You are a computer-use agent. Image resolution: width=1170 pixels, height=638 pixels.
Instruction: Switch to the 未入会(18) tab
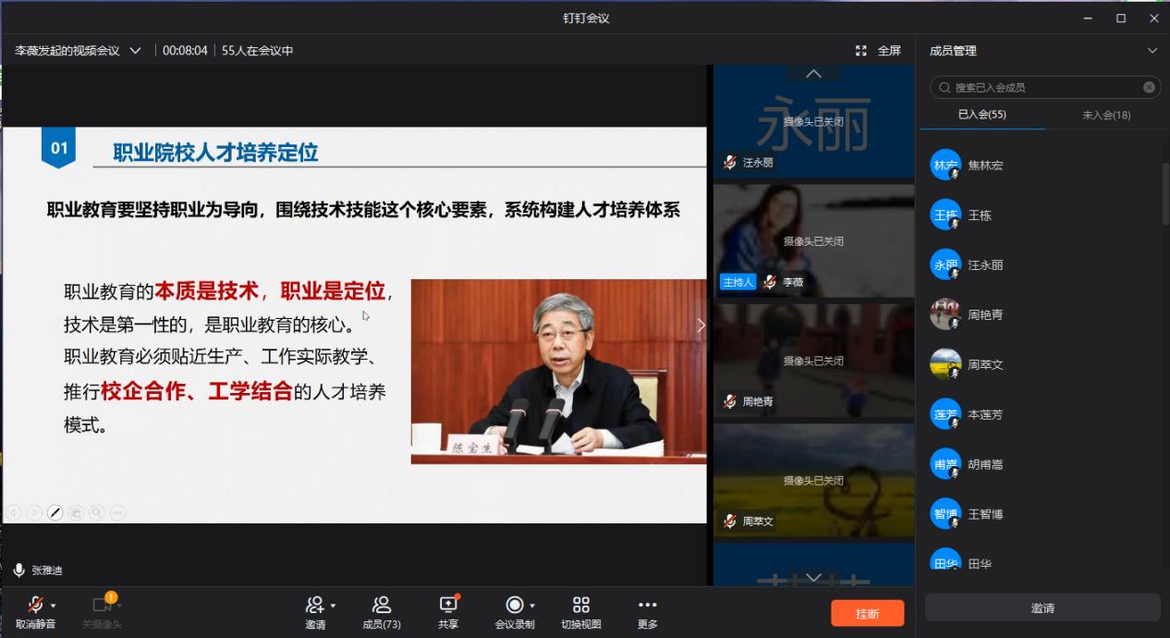1105,115
